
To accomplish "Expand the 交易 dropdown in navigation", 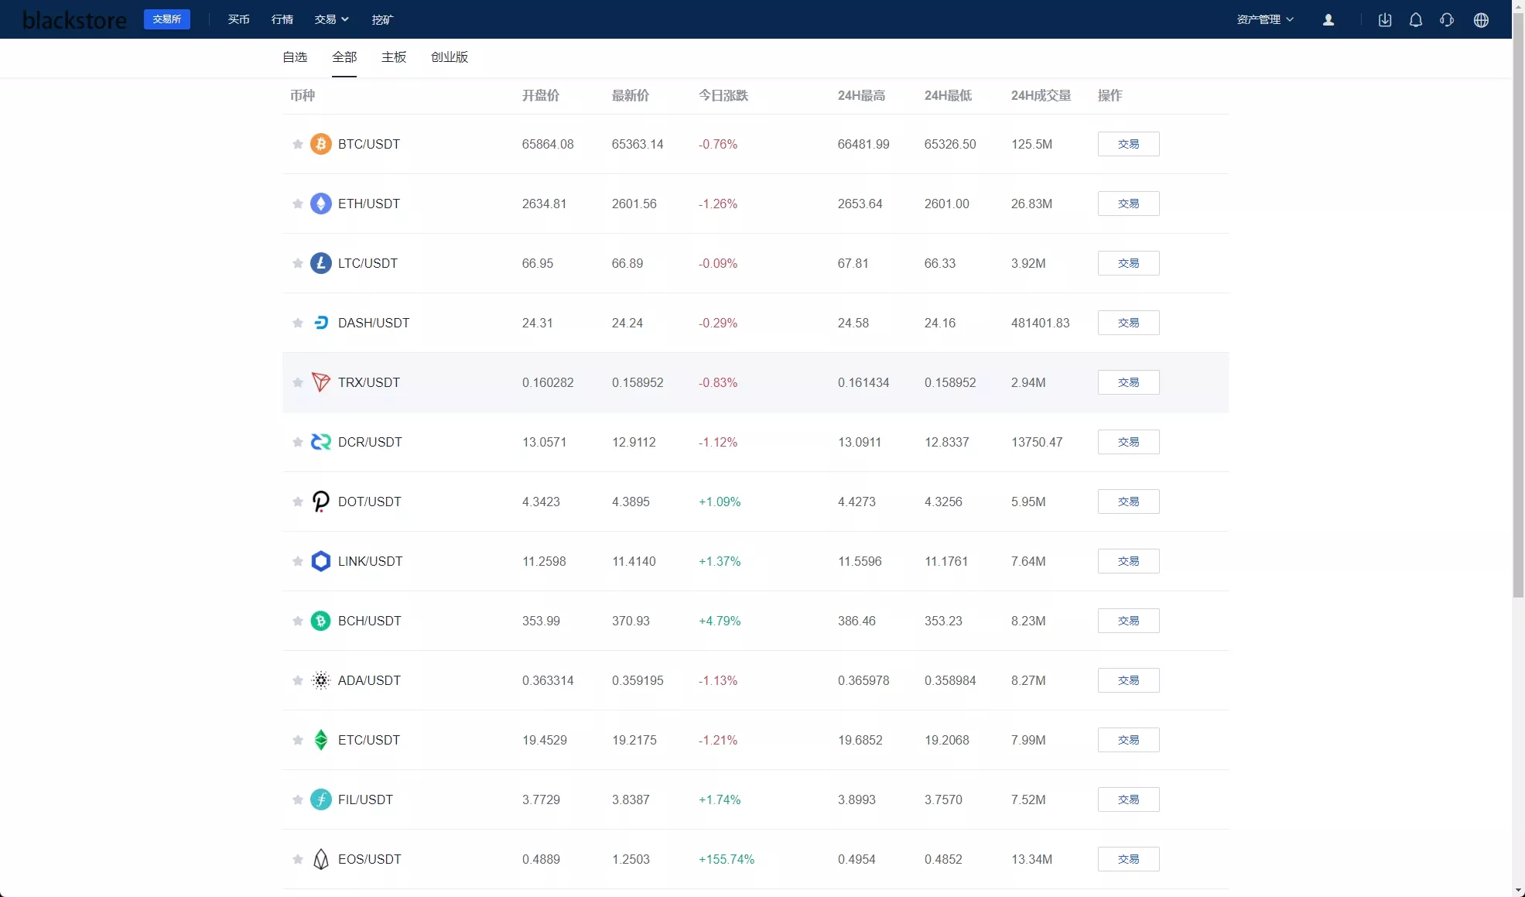I will [331, 19].
